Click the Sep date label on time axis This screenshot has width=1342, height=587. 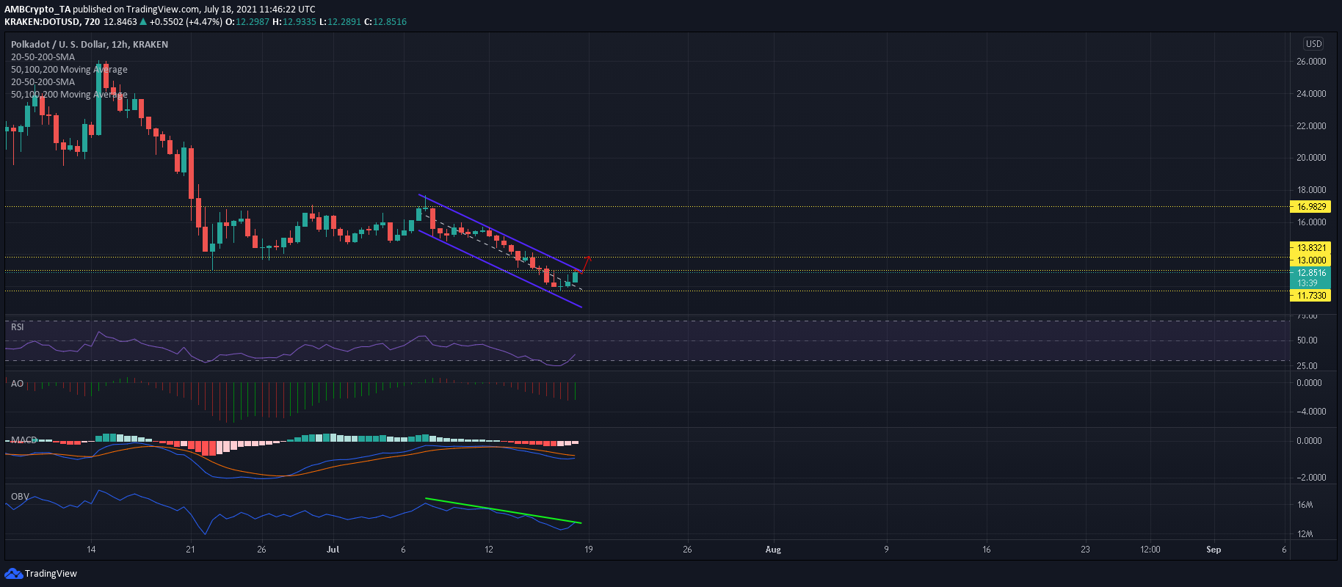[x=1214, y=550]
